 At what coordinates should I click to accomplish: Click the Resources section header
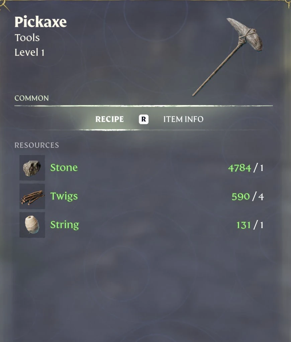point(36,145)
